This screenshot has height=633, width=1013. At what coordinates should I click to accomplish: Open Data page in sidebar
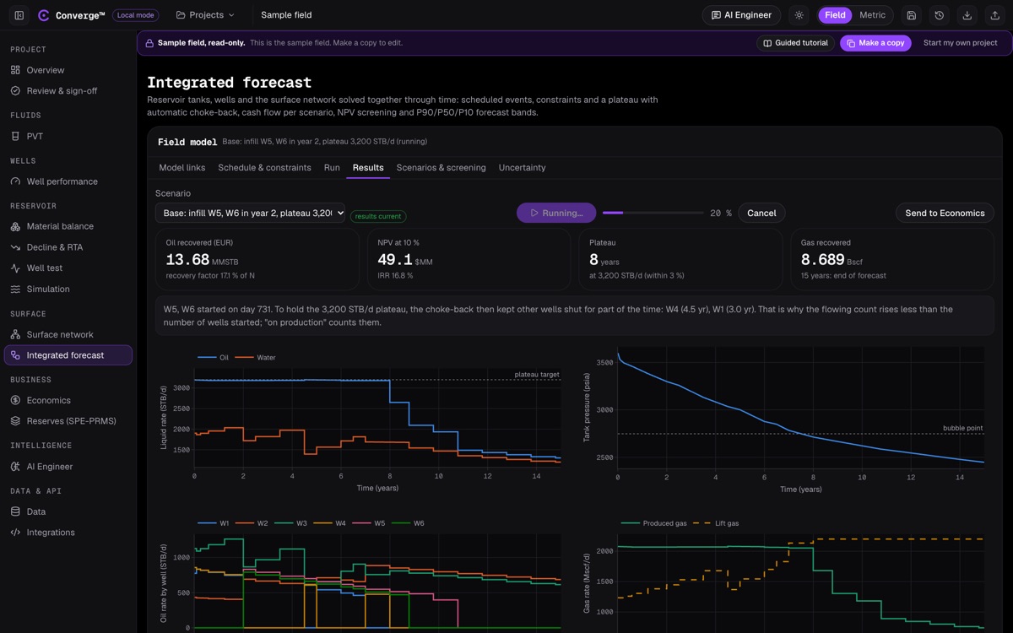pyautogui.click(x=68, y=511)
